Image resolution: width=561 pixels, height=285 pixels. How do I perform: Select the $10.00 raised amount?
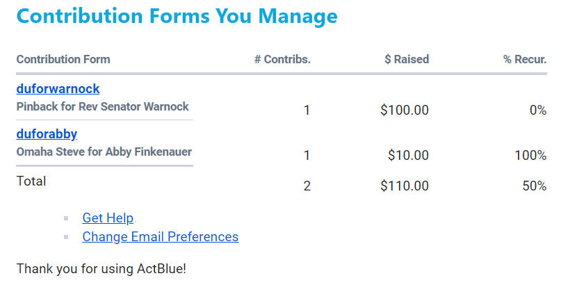(408, 155)
